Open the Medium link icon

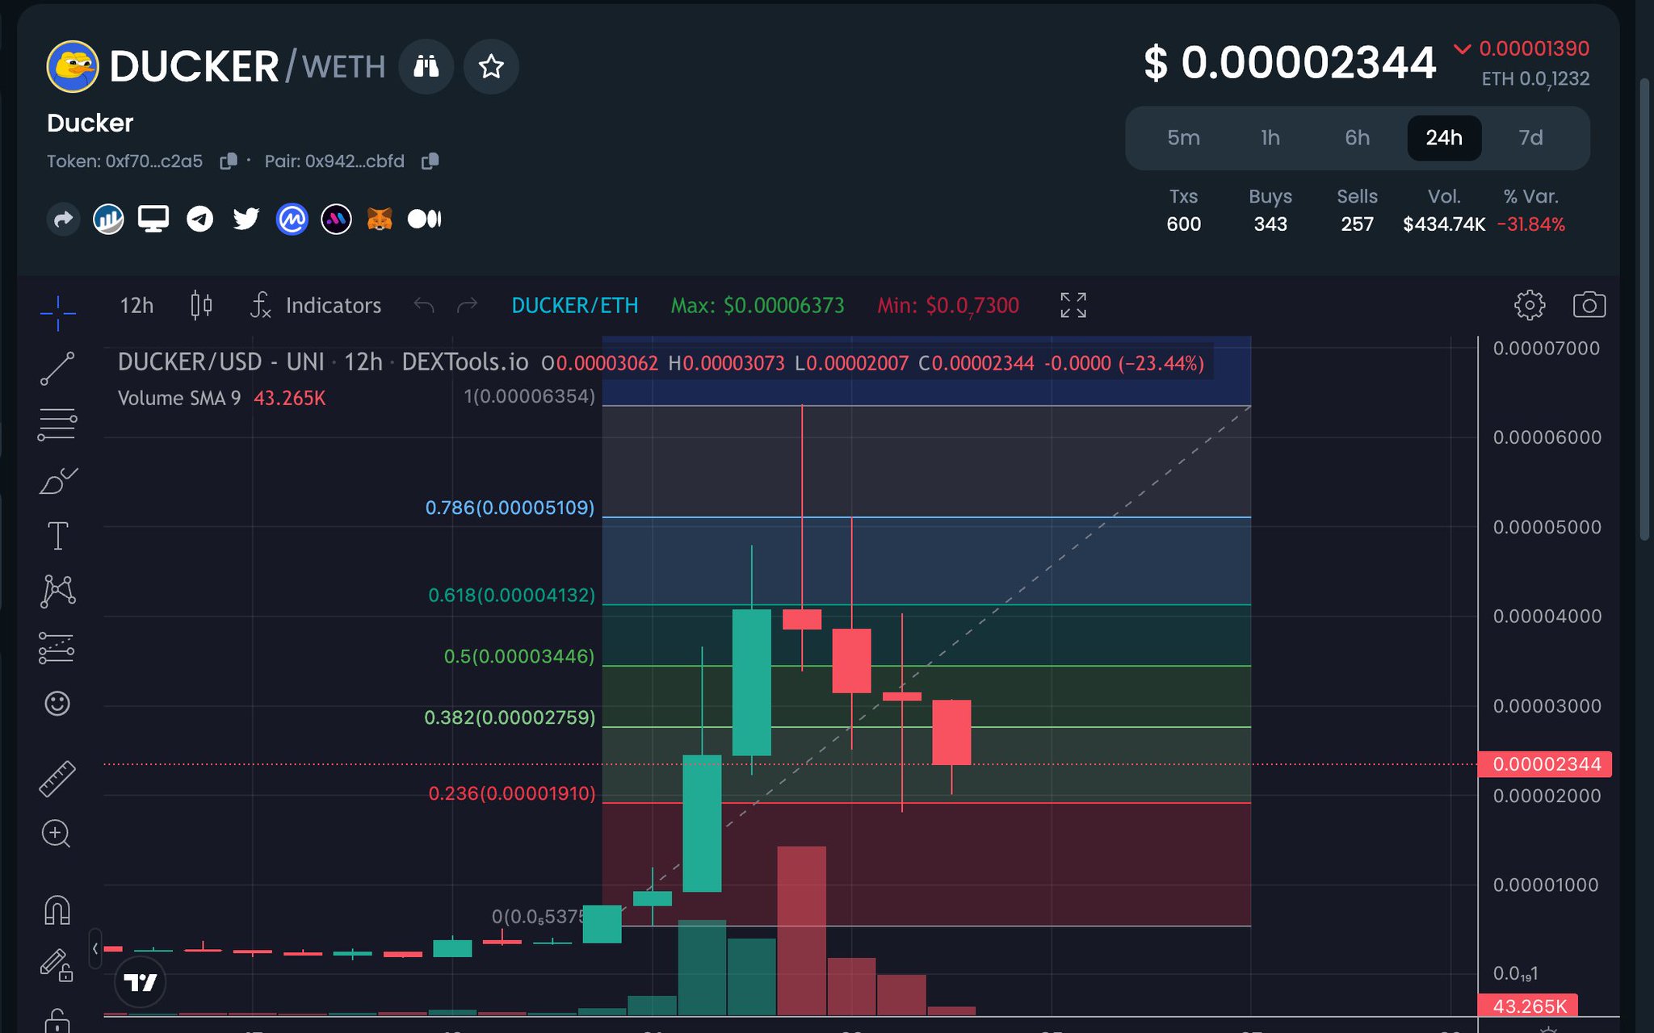pyautogui.click(x=425, y=219)
